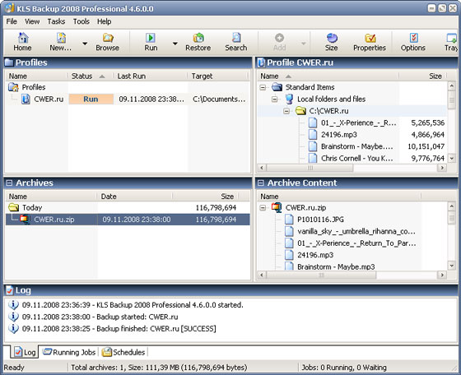Image resolution: width=461 pixels, height=375 pixels.
Task: Open the Browse toolbar icon
Action: (107, 42)
